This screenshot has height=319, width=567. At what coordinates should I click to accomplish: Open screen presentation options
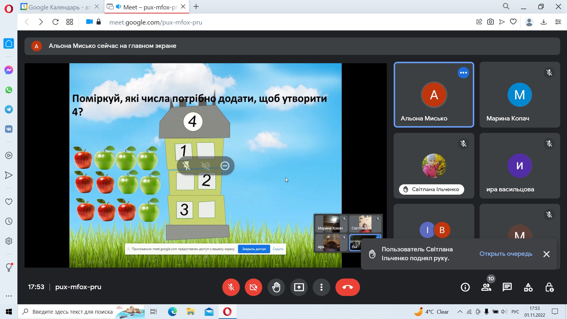[299, 287]
